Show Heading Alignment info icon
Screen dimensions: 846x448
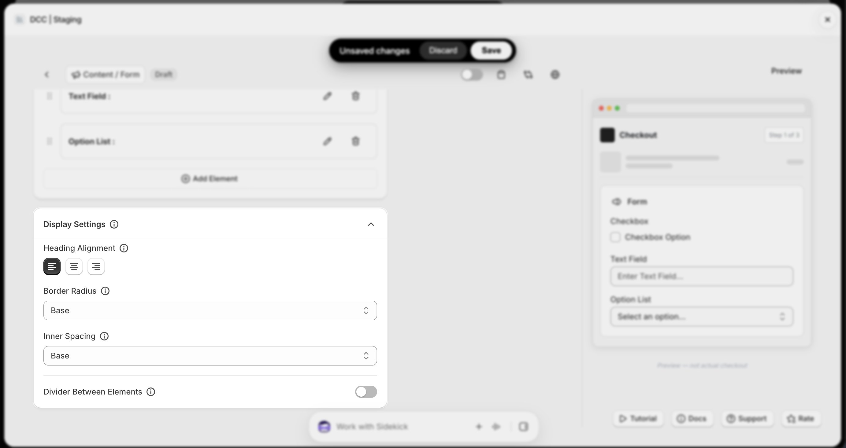(x=124, y=248)
